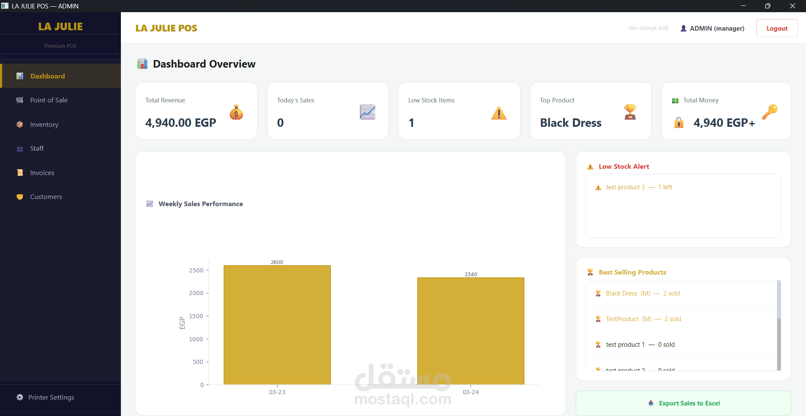Image resolution: width=806 pixels, height=416 pixels.
Task: Open Printer Settings
Action: click(60, 397)
